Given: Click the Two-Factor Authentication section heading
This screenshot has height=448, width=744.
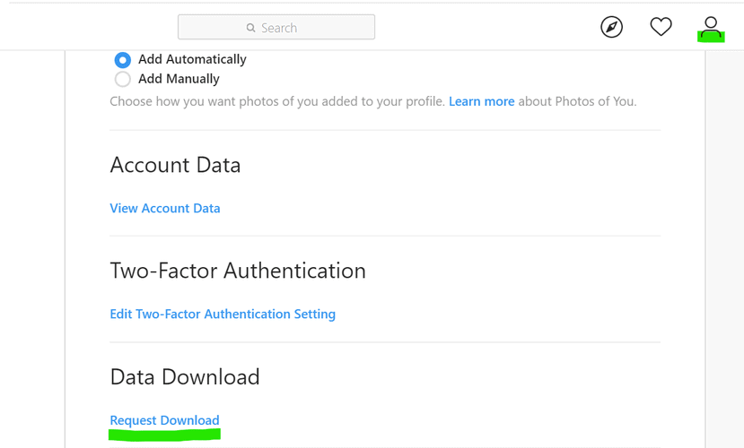Looking at the screenshot, I should tap(238, 271).
